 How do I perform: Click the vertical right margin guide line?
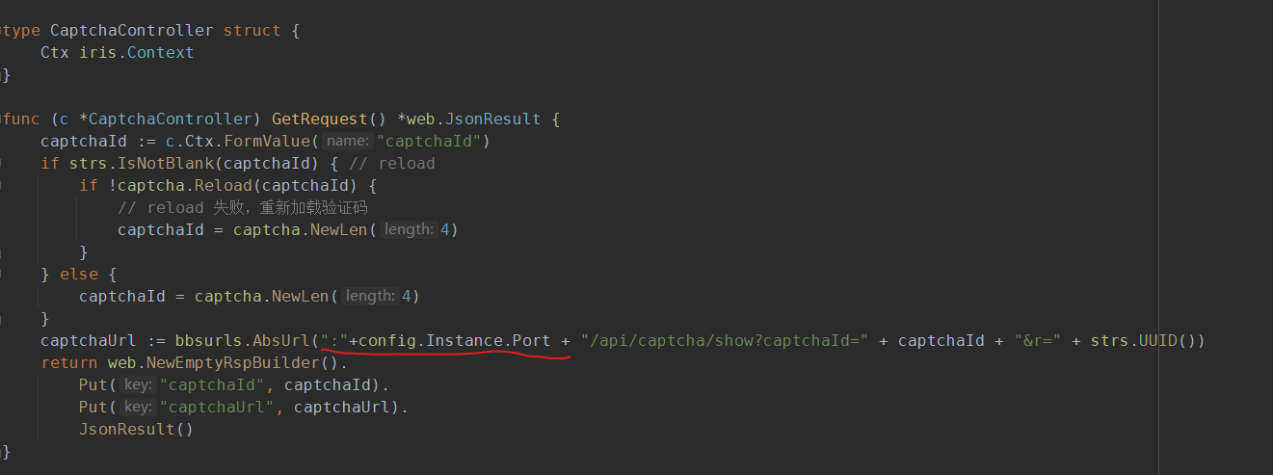point(1159,237)
